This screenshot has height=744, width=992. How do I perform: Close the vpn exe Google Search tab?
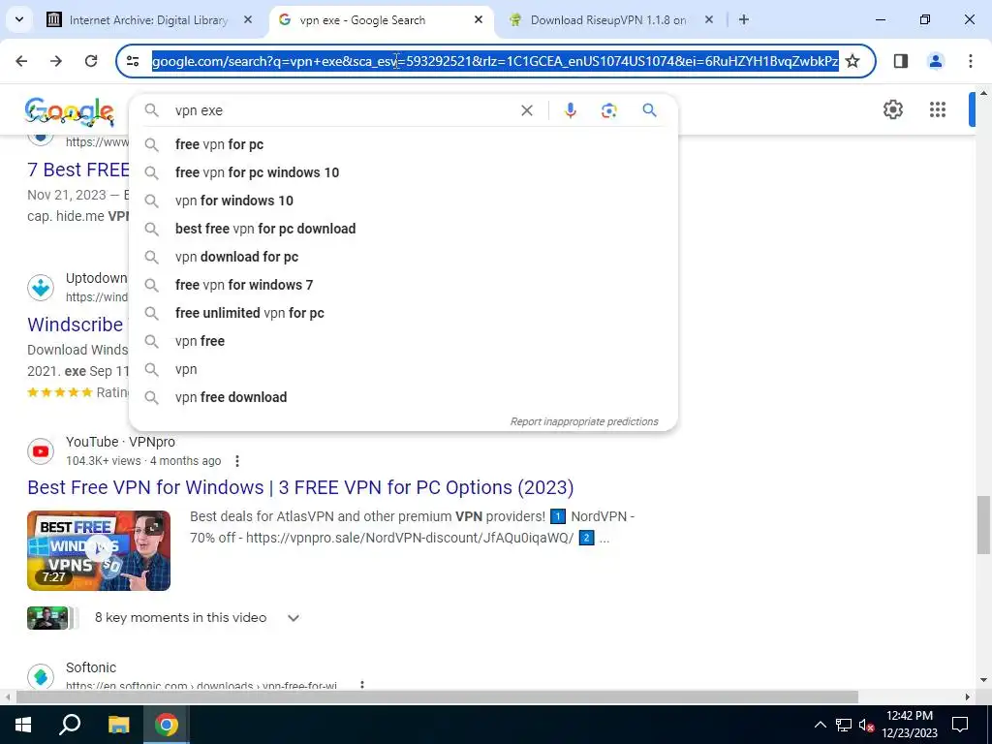(479, 19)
